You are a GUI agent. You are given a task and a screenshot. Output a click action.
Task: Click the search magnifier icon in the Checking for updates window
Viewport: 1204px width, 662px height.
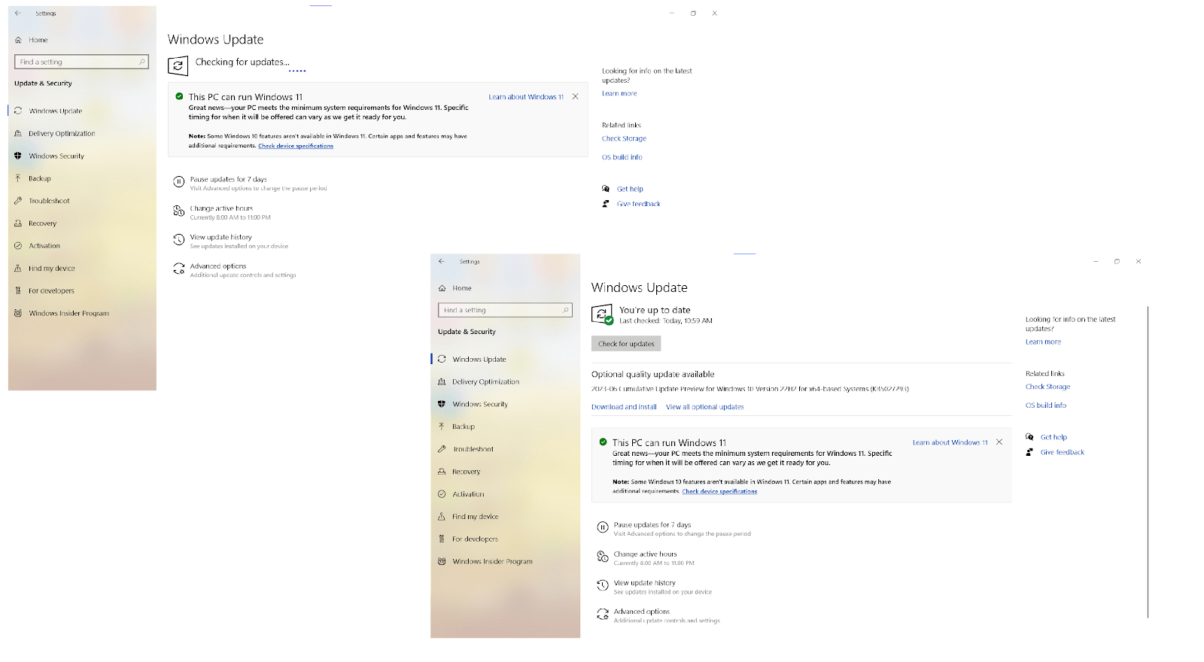click(141, 62)
